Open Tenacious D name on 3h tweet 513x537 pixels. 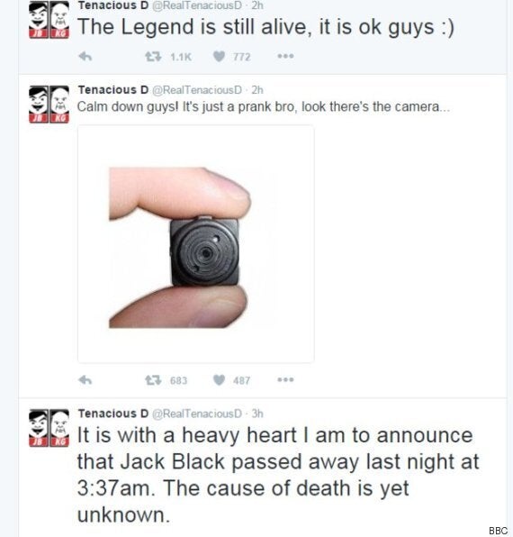pyautogui.click(x=113, y=414)
